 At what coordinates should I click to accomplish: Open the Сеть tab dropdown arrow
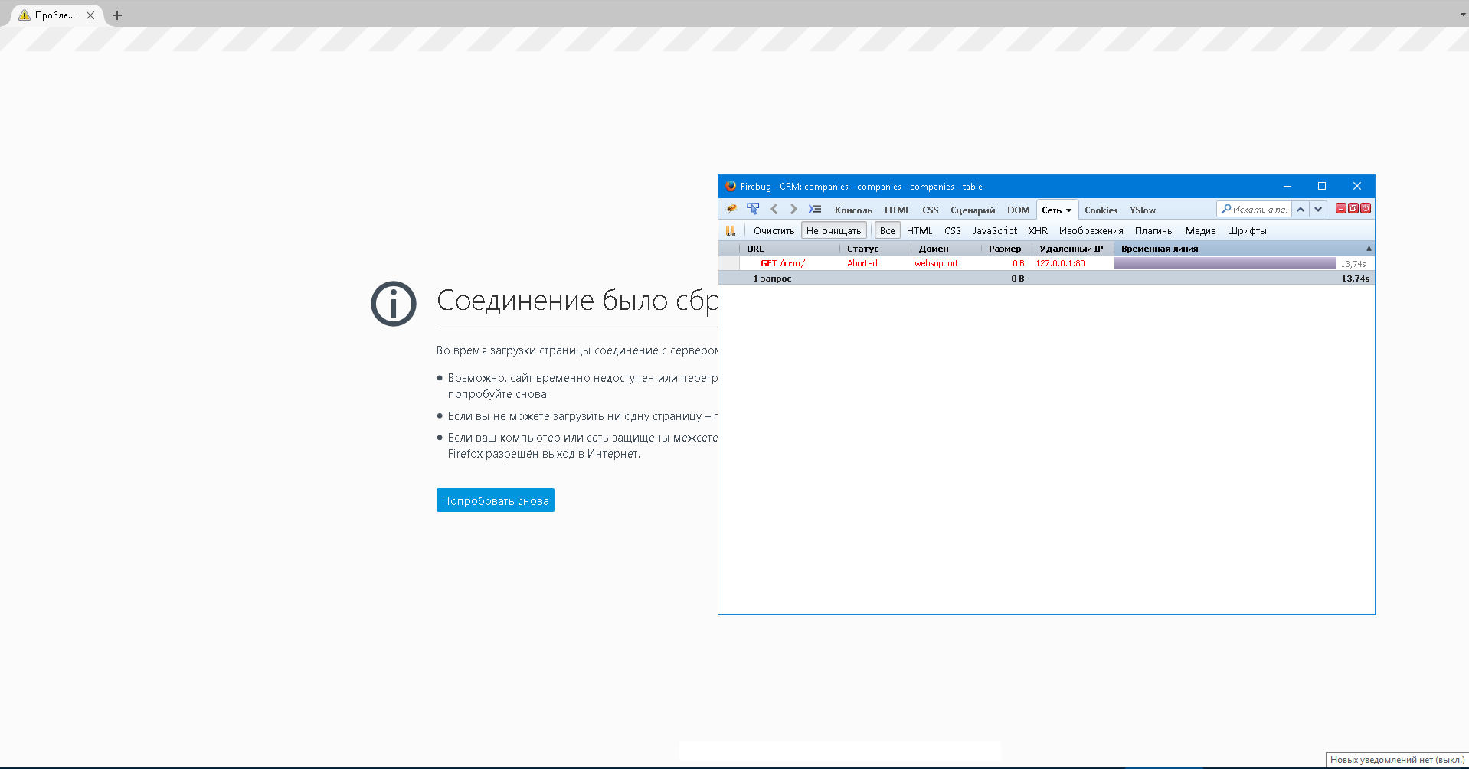[1068, 210]
